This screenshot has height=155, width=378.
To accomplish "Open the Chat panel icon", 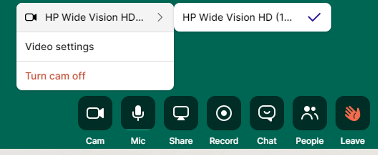I will [x=267, y=113].
